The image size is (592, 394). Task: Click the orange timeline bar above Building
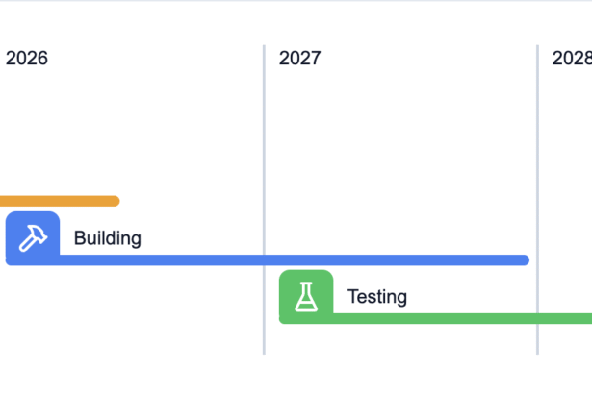point(58,201)
